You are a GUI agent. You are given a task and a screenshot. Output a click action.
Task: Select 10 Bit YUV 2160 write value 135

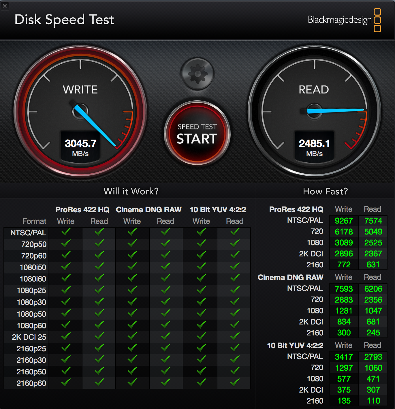point(344,401)
